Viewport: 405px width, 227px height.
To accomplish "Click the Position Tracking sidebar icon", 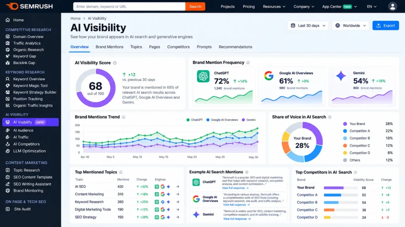I will pyautogui.click(x=8, y=99).
